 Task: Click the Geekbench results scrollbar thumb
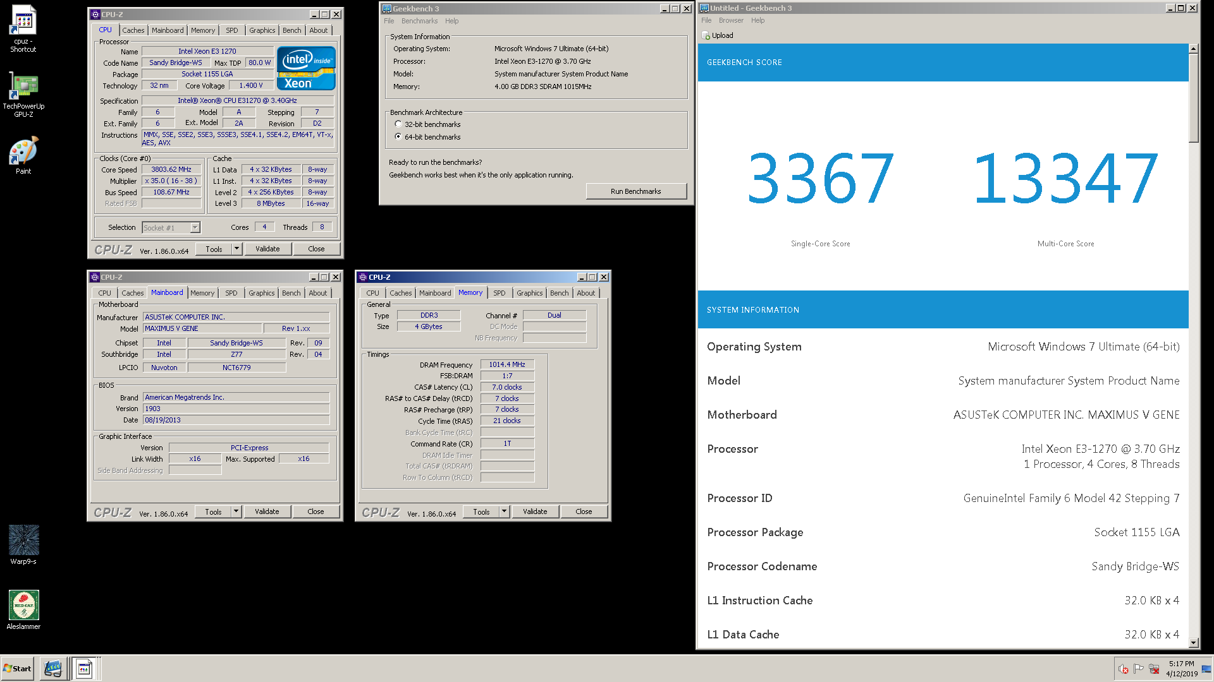point(1193,98)
